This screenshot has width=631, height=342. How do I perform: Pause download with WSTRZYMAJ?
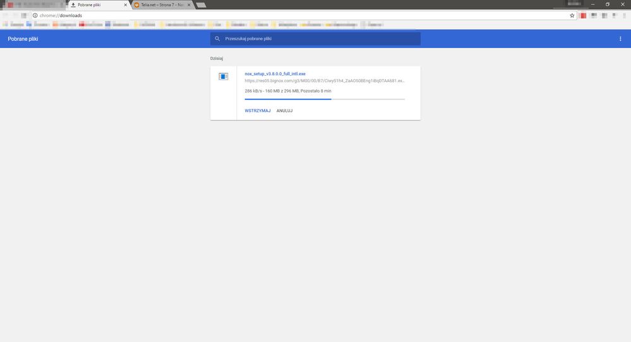coord(258,111)
